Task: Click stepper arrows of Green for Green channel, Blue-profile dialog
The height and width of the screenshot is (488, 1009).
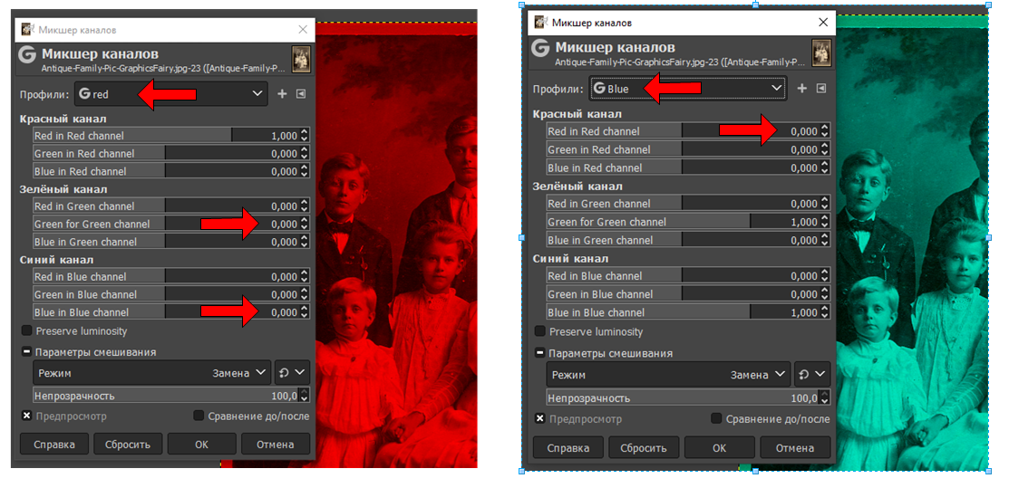Action: 826,222
